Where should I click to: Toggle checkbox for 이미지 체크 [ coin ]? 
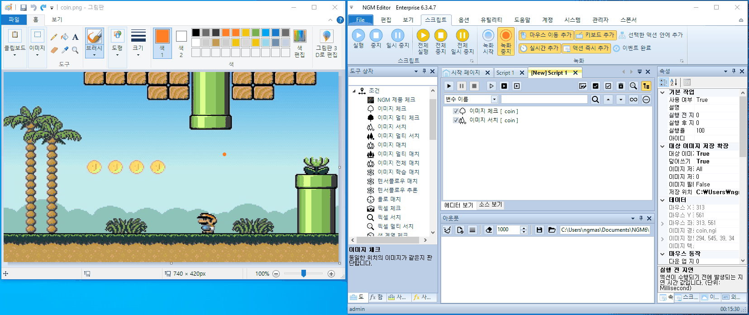pyautogui.click(x=455, y=111)
